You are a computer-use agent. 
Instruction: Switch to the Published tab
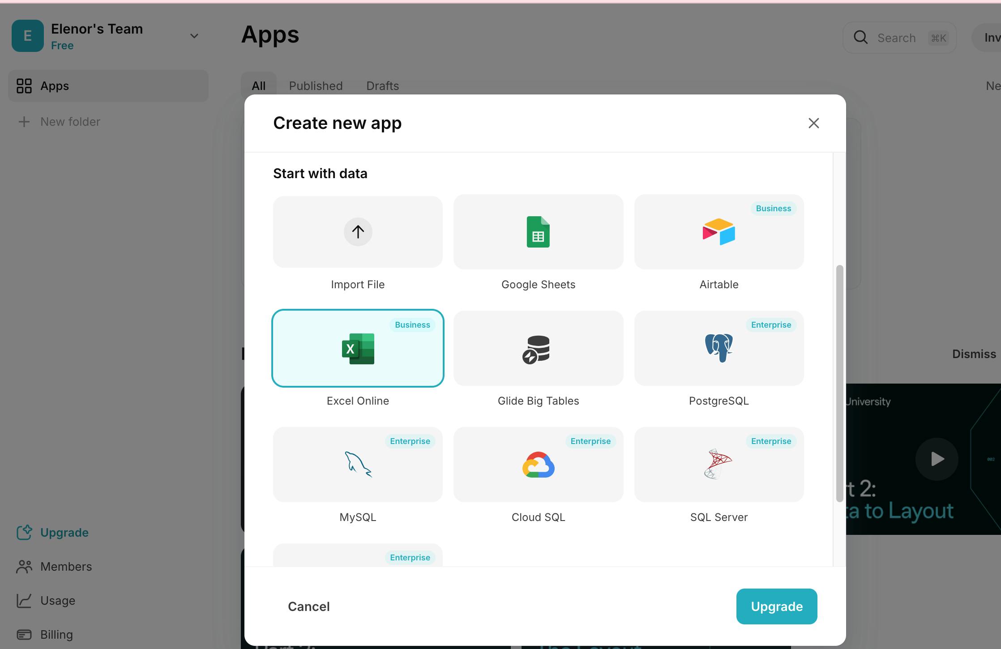click(x=316, y=85)
